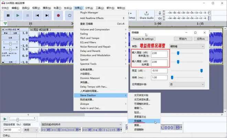Open the 选区的起点和终点 selection mode dropdown
Screen dimensions: 227x138
pyautogui.click(x=82, y=124)
